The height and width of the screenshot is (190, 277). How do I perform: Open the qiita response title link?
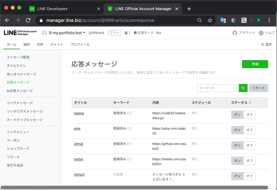pyautogui.click(x=77, y=128)
